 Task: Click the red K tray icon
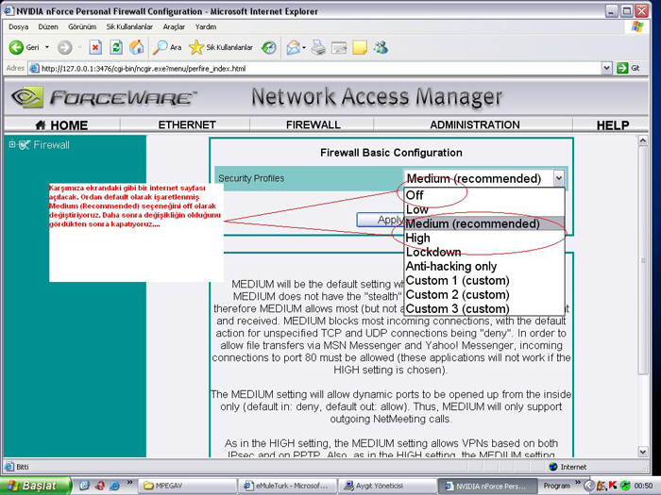pyautogui.click(x=613, y=486)
